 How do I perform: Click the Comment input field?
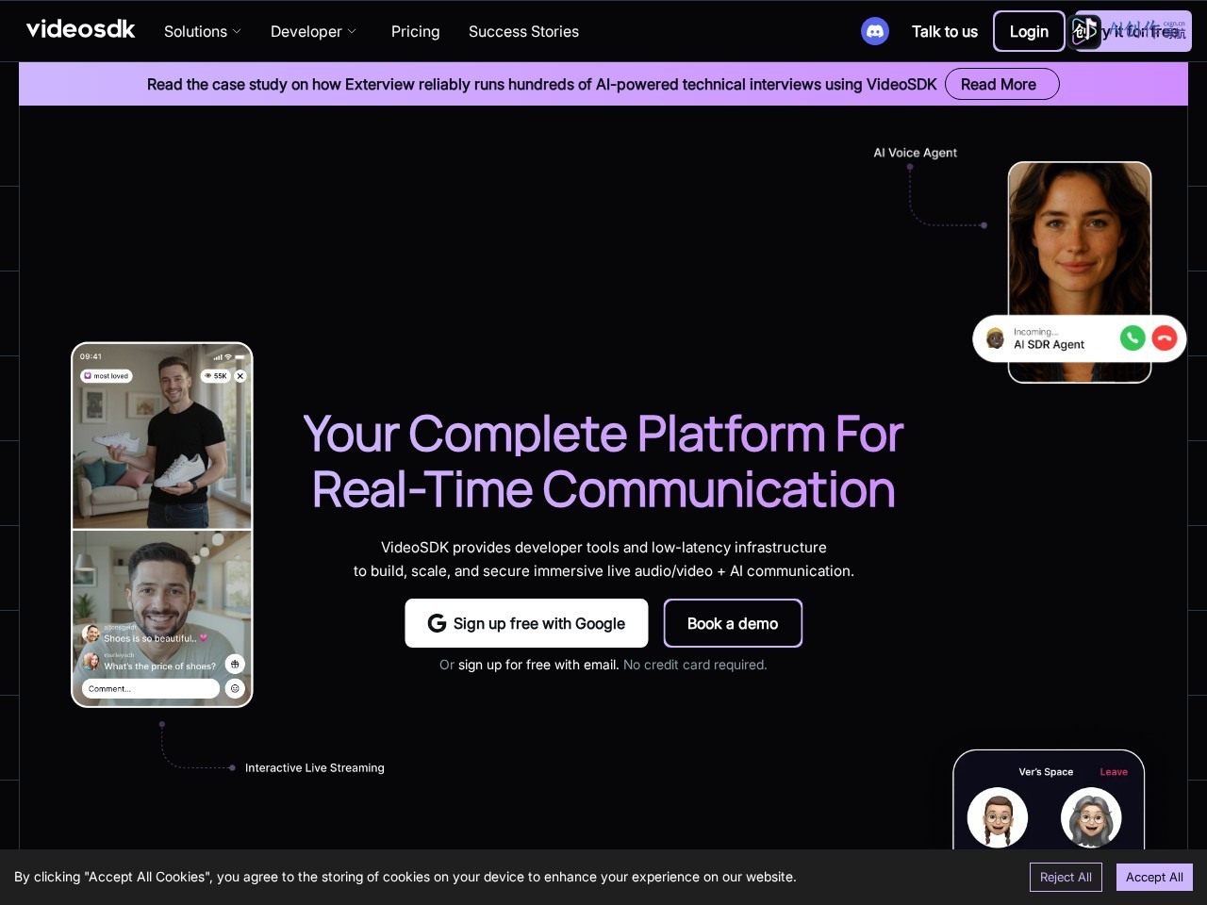point(151,688)
